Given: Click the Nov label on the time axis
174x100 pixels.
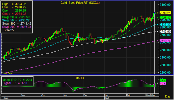Looking at the screenshot, I should click(x=65, y=95).
